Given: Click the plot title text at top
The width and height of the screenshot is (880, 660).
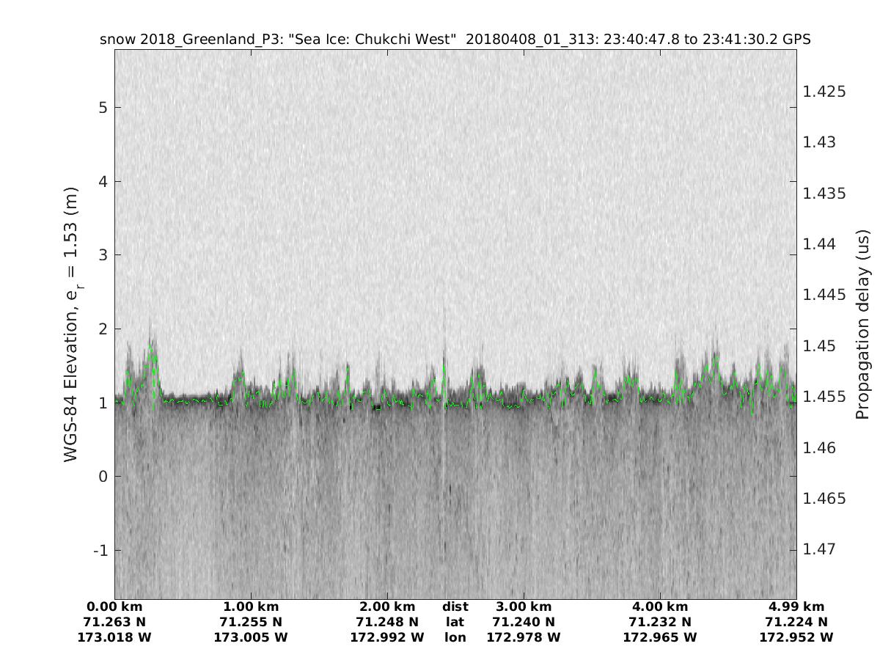Looking at the screenshot, I should click(455, 39).
